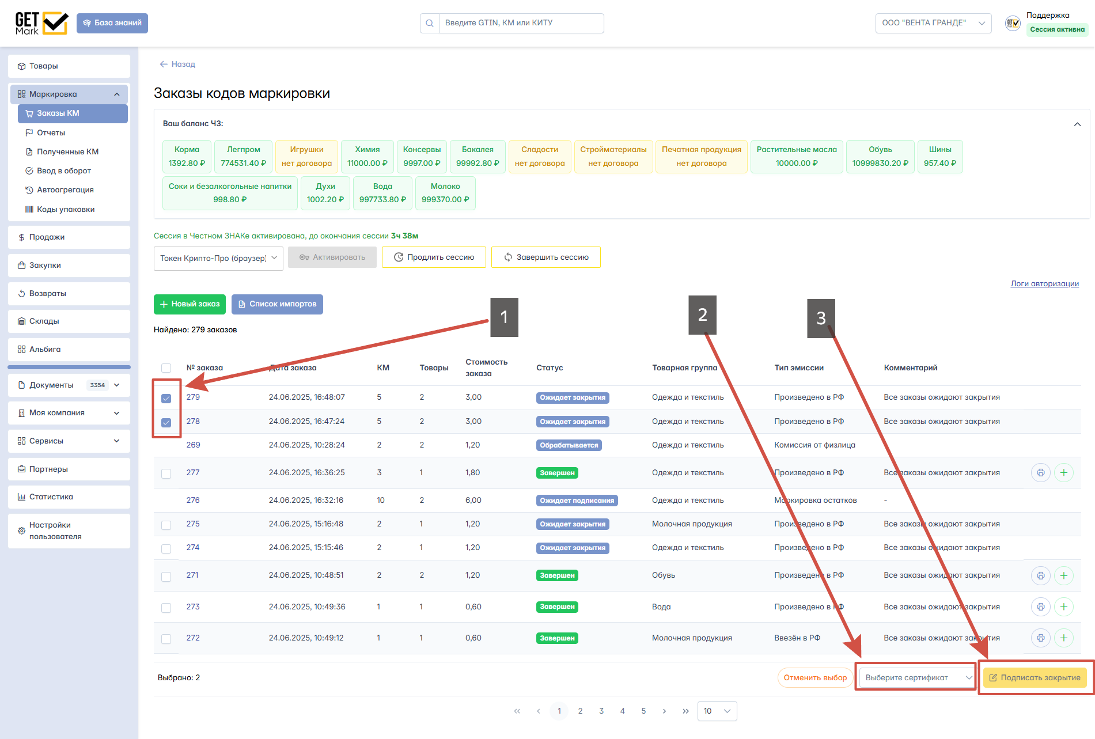
Task: Open Отчеты in the Маркировка menu
Action: [51, 132]
